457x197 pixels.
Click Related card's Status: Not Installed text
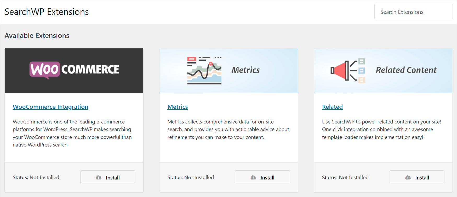[345, 177]
